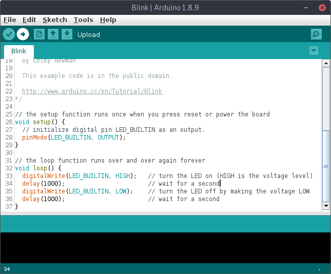Screen dimensions: 331x274
Task: Save the sketch with down-arrow icon
Action: pos(67,34)
